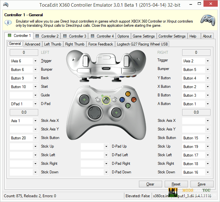This screenshot has width=220, height=202.
Task: Click the Start button on the controller image
Action: [114, 100]
